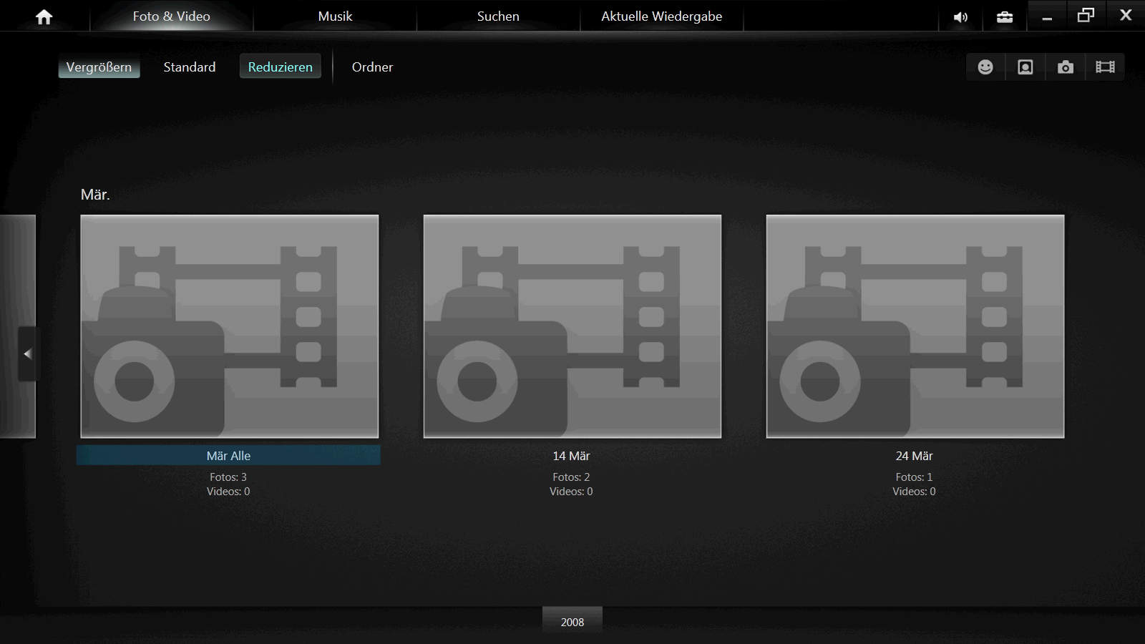This screenshot has width=1145, height=644.
Task: Select the highlighted Mär Alle label
Action: click(228, 455)
